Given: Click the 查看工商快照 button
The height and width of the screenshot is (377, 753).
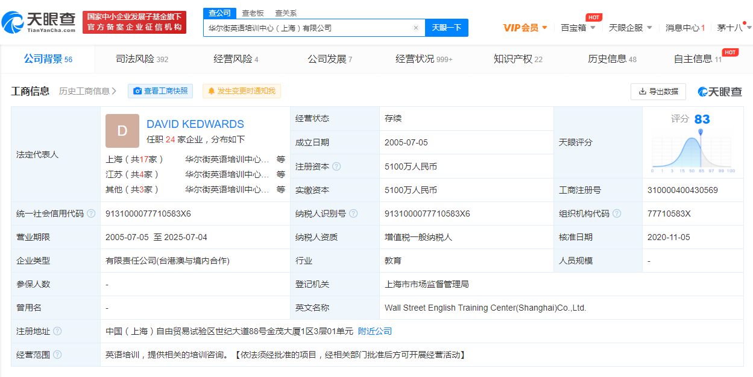Looking at the screenshot, I should [x=160, y=91].
